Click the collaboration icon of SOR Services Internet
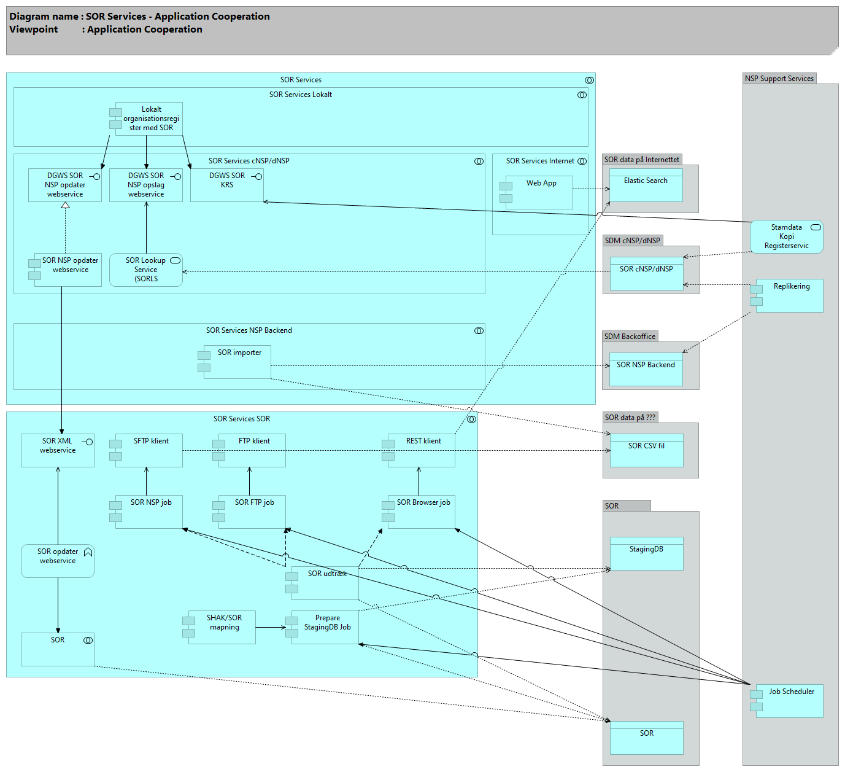This screenshot has height=772, width=845. (582, 162)
